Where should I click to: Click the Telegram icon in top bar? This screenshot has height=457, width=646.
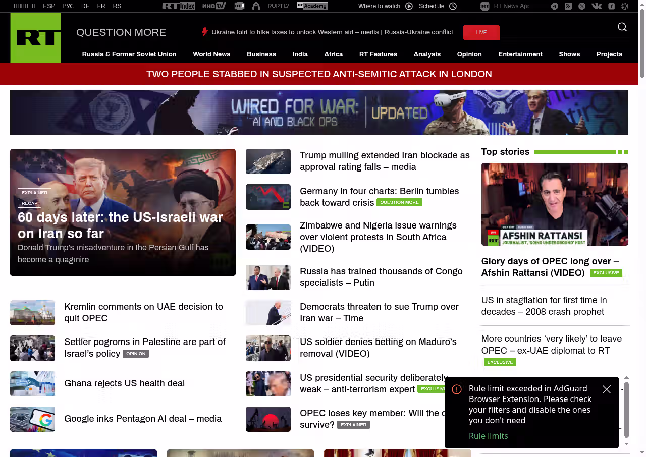555,6
